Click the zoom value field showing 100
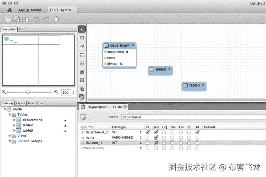Screen dimensions: 266x177 [x=66, y=92]
